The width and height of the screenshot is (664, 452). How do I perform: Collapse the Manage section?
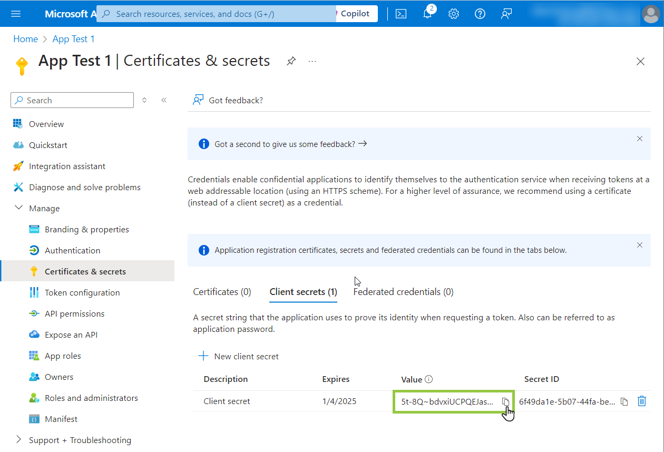[x=19, y=208]
